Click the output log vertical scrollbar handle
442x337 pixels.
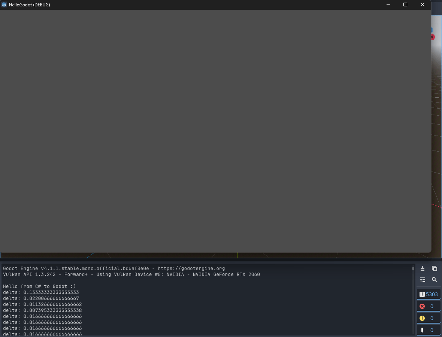coord(413,268)
